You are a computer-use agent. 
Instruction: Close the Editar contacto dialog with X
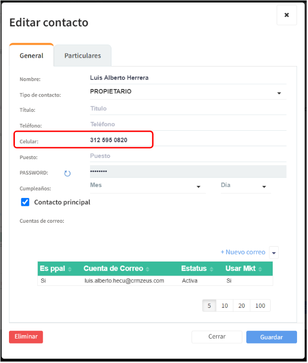tap(287, 15)
